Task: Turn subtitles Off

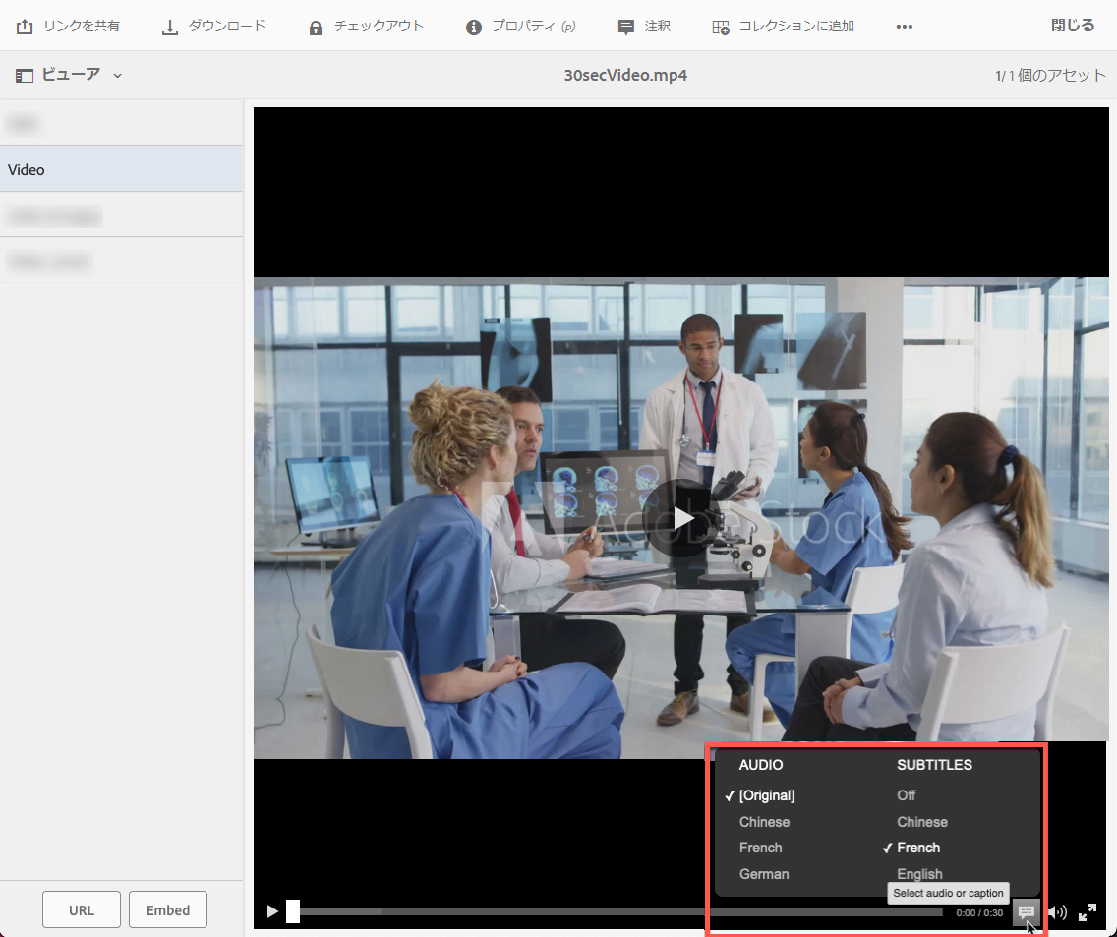Action: (x=906, y=795)
